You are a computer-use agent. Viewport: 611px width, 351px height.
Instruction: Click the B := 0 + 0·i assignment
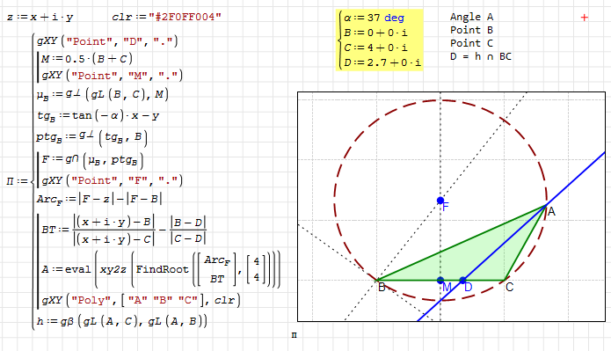tap(375, 33)
